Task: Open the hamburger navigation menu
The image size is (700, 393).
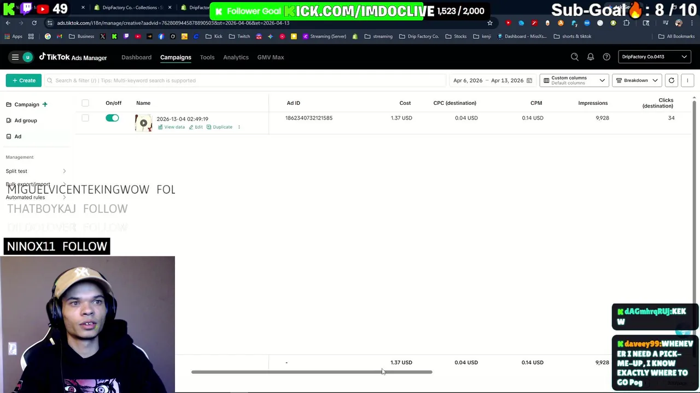Action: 15,57
